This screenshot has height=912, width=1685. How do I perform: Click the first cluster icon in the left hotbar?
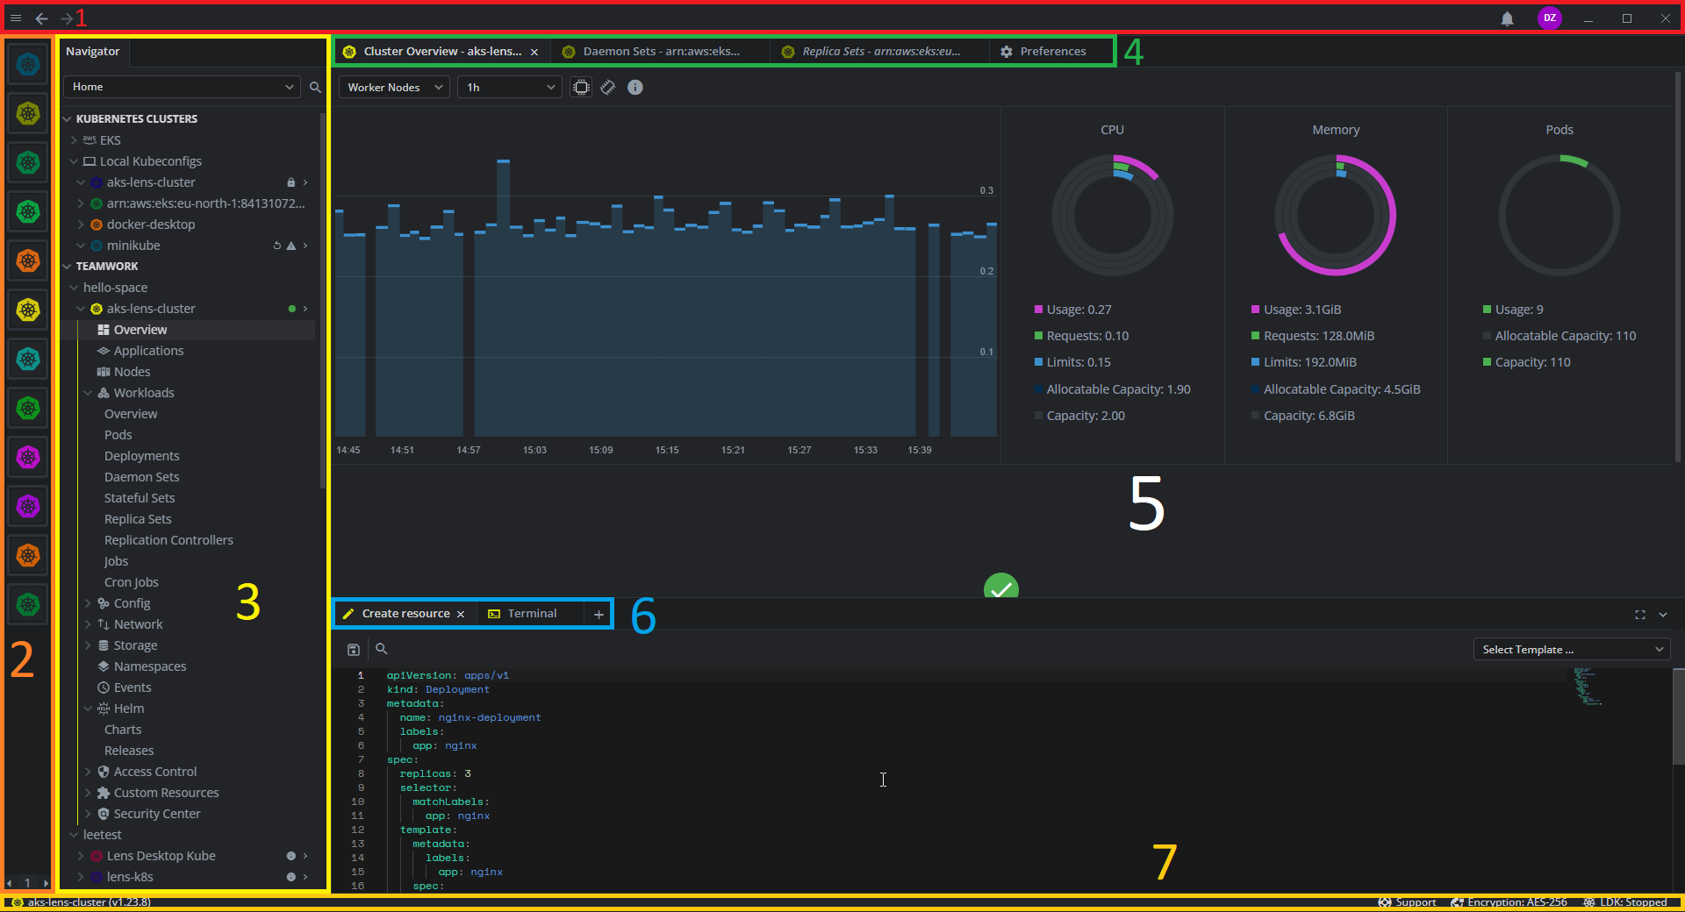click(x=27, y=64)
